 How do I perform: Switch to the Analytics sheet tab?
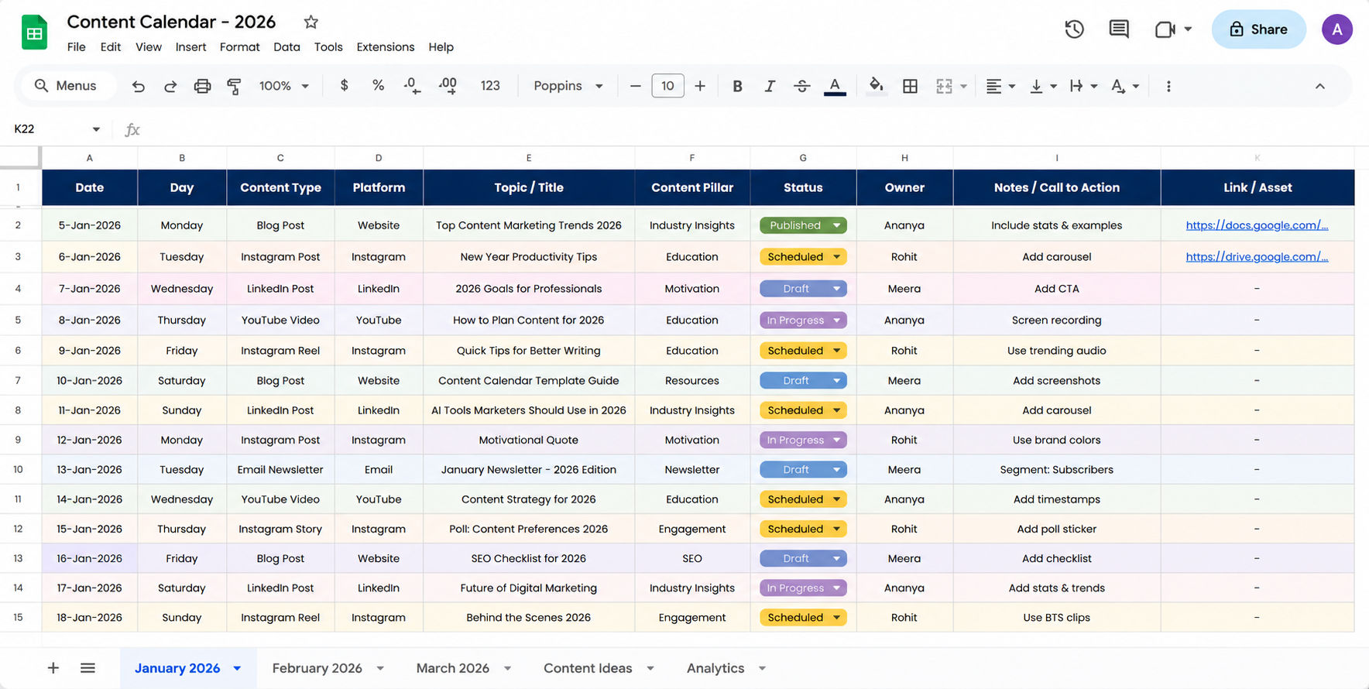point(715,668)
